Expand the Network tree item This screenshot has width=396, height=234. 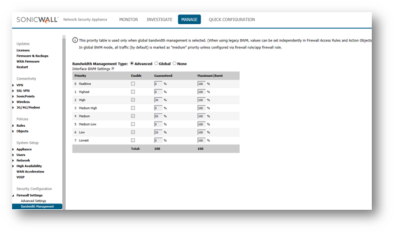click(13, 160)
